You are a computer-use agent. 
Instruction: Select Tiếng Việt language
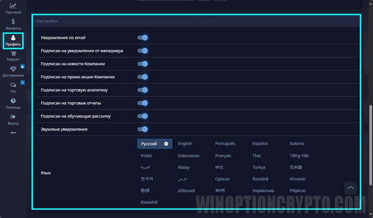299,156
